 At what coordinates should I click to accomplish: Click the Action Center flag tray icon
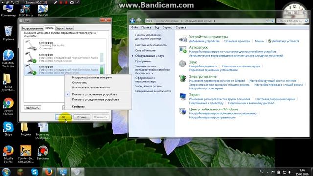pos(273,172)
